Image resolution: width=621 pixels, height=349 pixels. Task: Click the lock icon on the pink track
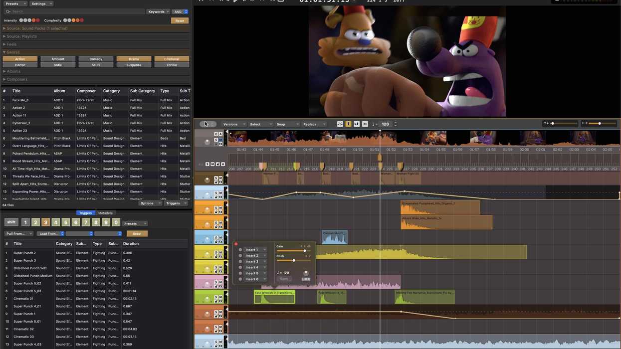[x=216, y=286]
